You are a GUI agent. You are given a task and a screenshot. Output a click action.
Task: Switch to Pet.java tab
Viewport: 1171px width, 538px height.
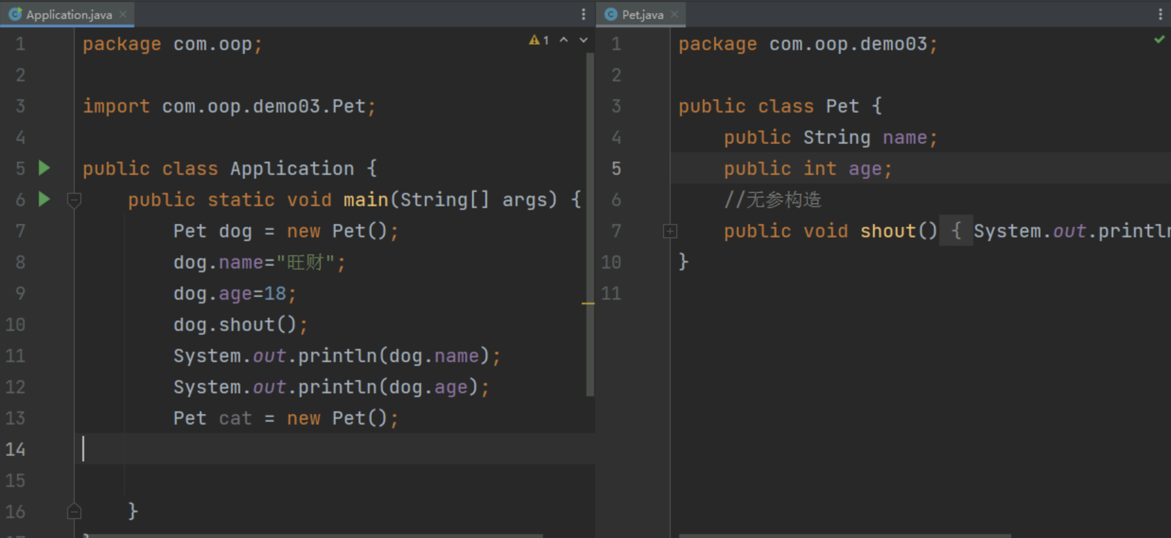(642, 15)
